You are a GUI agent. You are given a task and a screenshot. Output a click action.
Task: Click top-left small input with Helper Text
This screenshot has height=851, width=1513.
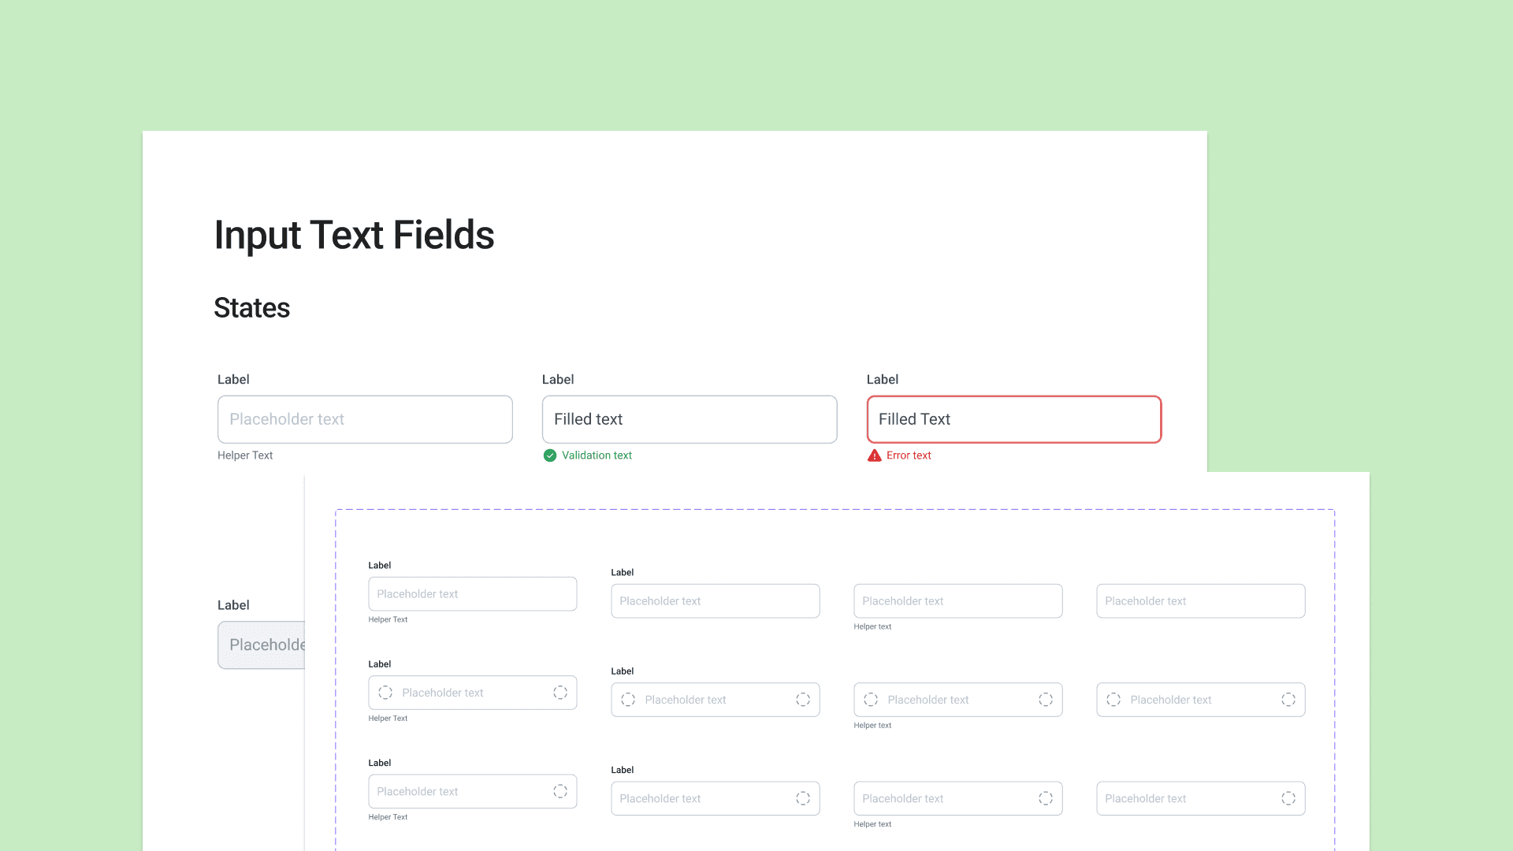pyautogui.click(x=472, y=594)
